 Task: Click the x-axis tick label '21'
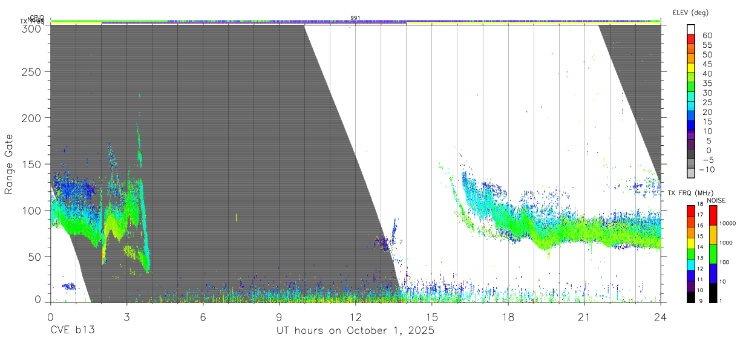click(x=584, y=317)
